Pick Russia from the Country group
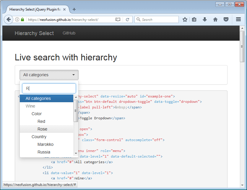The image size is (247, 190). [x=44, y=152]
